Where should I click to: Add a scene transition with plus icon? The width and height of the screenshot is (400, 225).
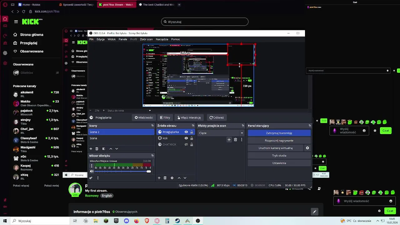[229, 140]
